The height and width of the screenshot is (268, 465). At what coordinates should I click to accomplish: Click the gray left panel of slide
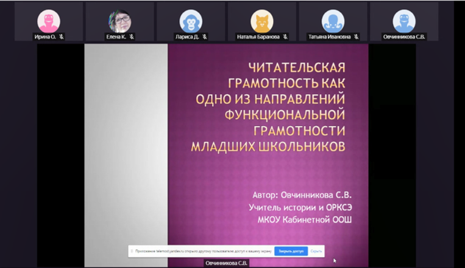click(126, 152)
